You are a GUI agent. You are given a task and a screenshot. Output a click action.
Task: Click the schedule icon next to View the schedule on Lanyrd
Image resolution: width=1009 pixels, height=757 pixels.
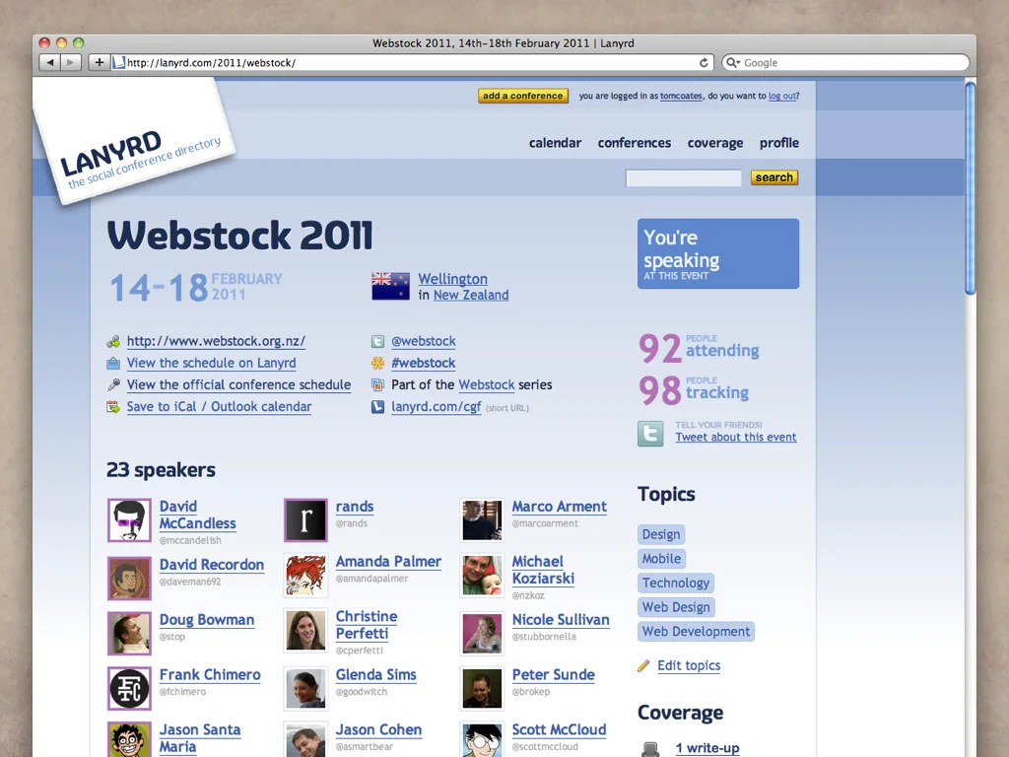coord(113,363)
